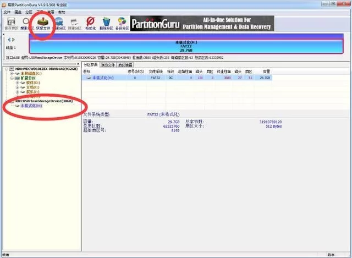Screen dimensions: 352x258
Task: Close the disk map pane with x
Action: coord(4,35)
